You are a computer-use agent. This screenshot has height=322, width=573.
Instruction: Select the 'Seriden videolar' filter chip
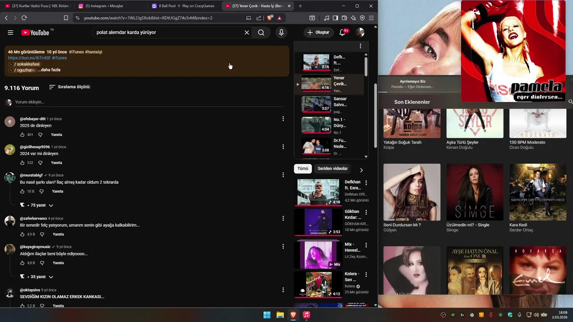click(333, 169)
